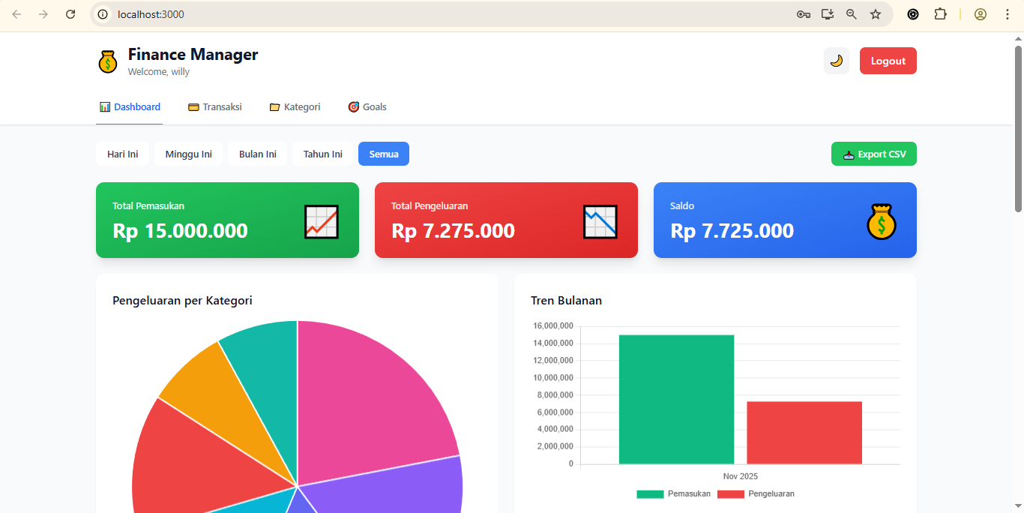Switch to the Transaksi tab
This screenshot has width=1024, height=513.
(221, 106)
